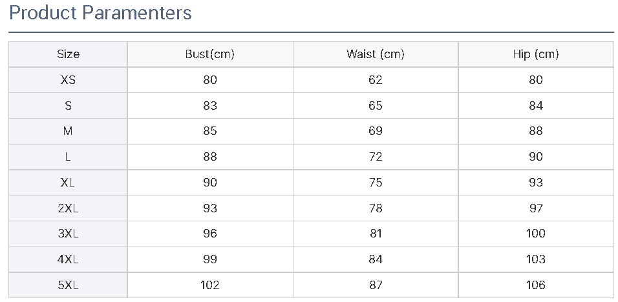This screenshot has height=302, width=618.
Task: Click the 2XL size row label
Action: pyautogui.click(x=68, y=208)
